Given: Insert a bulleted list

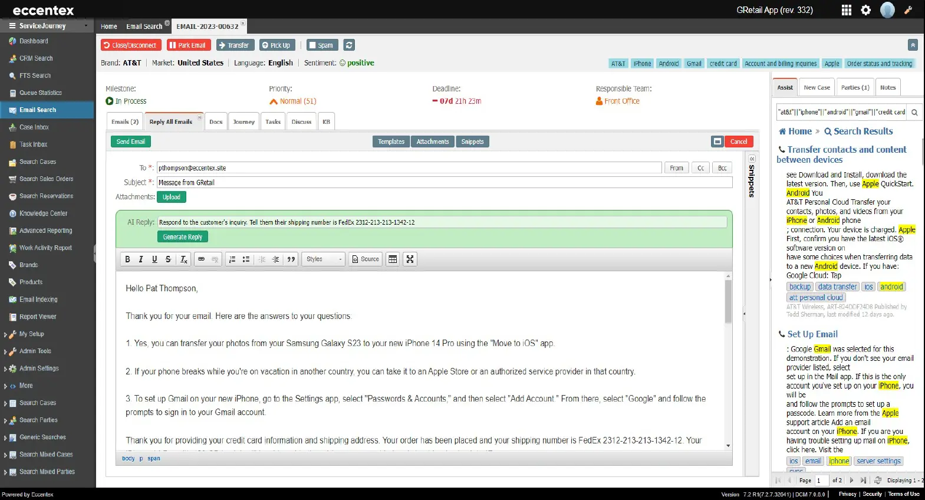Looking at the screenshot, I should 246,259.
